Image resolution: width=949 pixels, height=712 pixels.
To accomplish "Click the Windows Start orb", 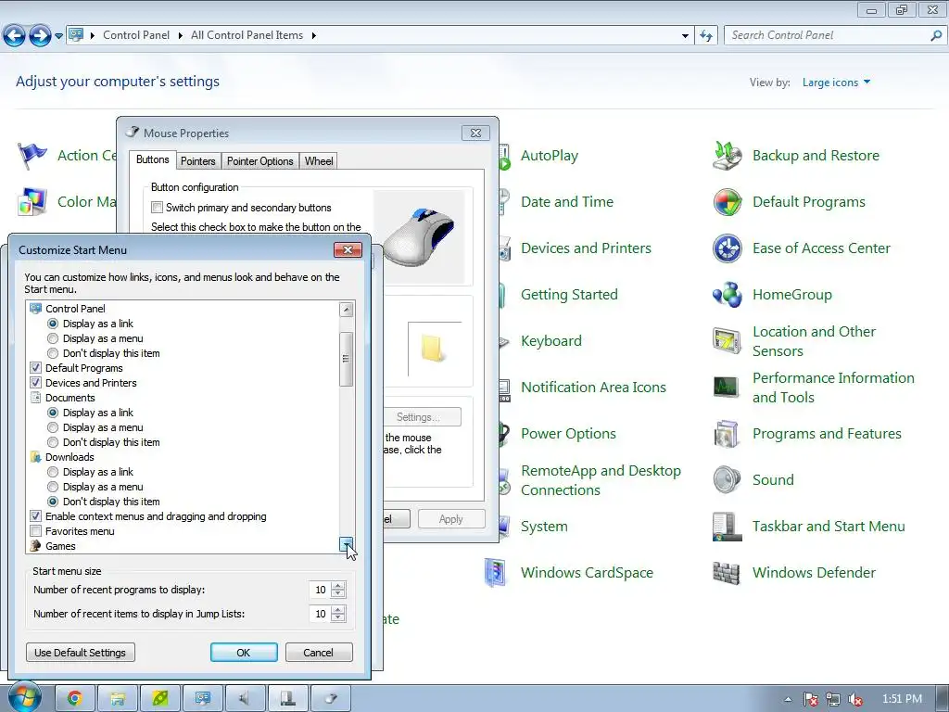I will [x=24, y=697].
